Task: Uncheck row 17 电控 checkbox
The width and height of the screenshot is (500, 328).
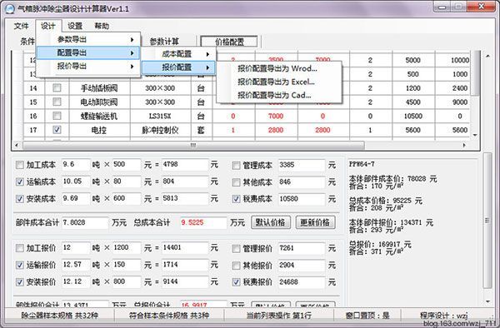Action: 57,130
